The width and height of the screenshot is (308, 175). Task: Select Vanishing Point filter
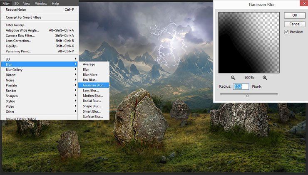click(40, 51)
